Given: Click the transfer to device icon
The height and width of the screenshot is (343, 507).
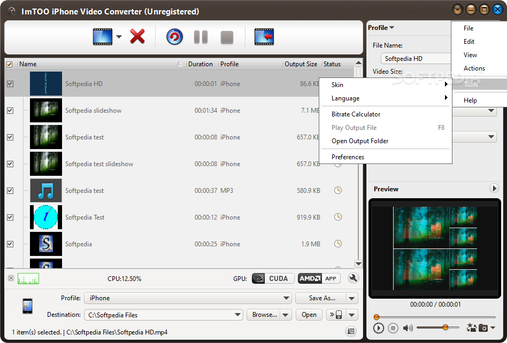Looking at the screenshot, I should point(336,315).
